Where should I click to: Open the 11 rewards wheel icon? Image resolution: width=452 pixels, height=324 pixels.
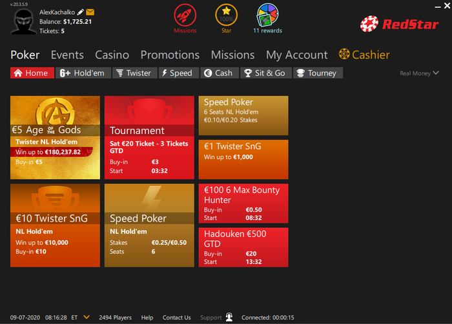[267, 15]
